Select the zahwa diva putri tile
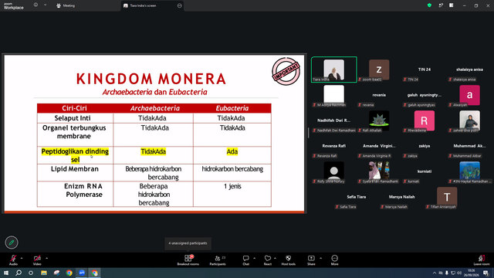This screenshot has height=278, width=494. point(469,120)
